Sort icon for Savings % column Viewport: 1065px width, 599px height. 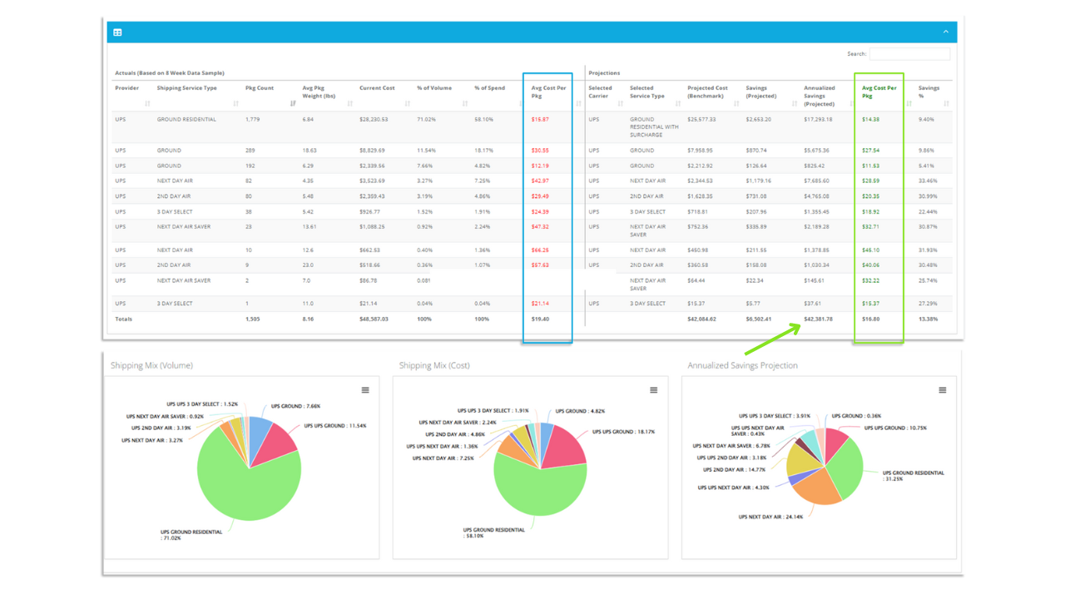point(947,104)
